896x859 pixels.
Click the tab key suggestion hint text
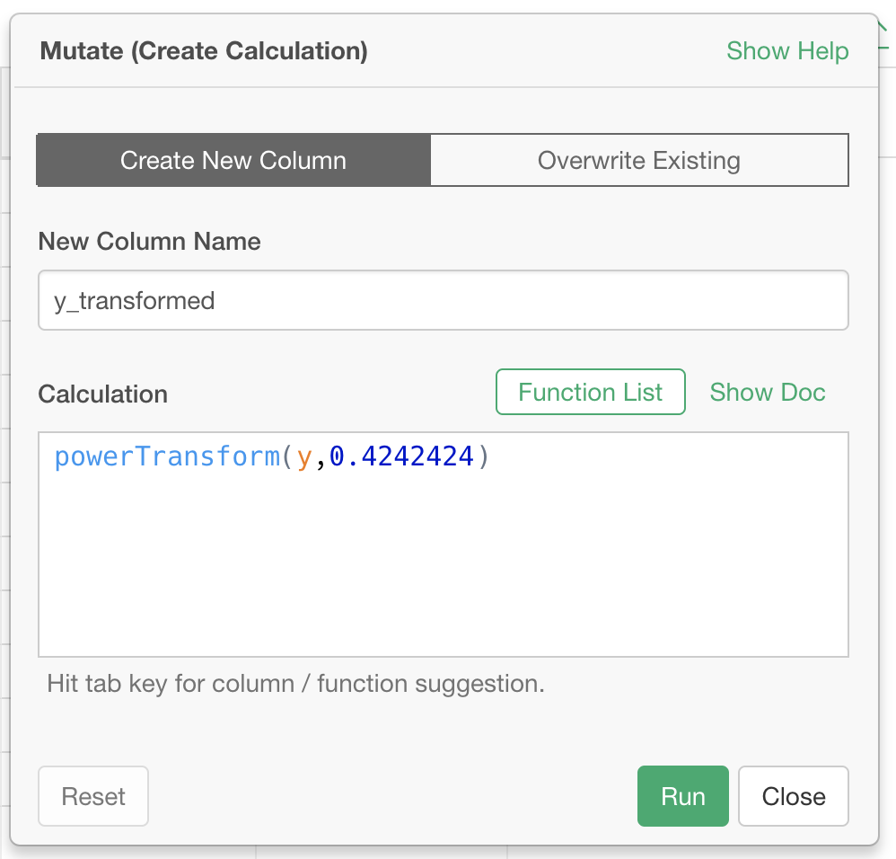tap(295, 684)
